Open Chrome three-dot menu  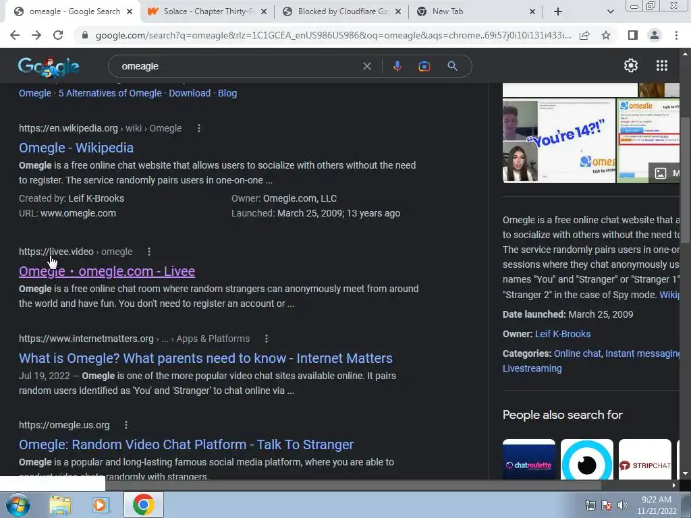coord(676,35)
